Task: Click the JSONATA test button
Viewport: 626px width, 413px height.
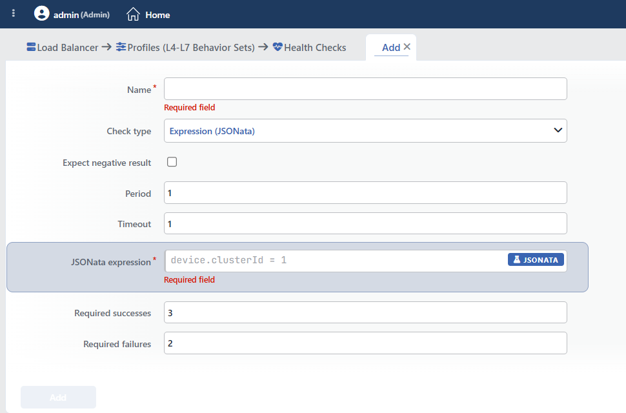Action: point(536,259)
